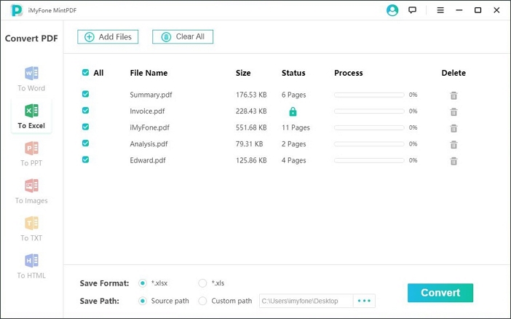511x319 pixels.
Task: Browse folder with the three-dots button
Action: [364, 301]
